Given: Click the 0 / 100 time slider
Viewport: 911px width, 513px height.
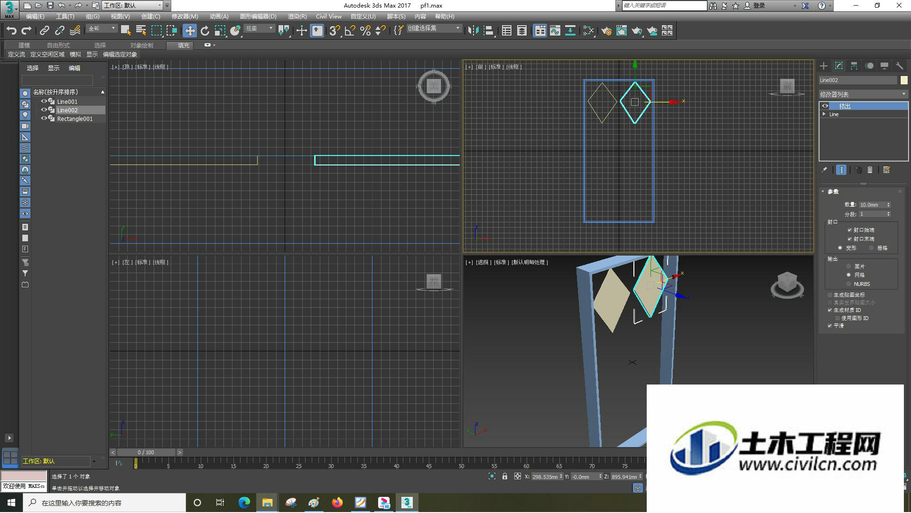Looking at the screenshot, I should [146, 453].
